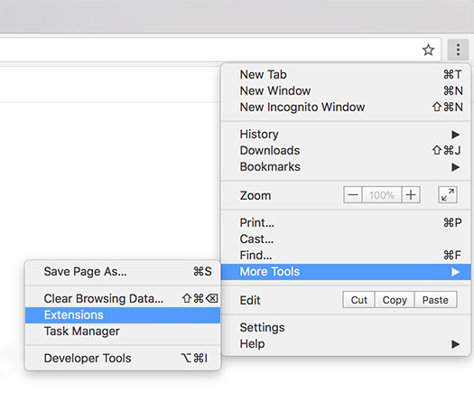Open Developer Tools
This screenshot has height=393, width=474.
tap(123, 358)
